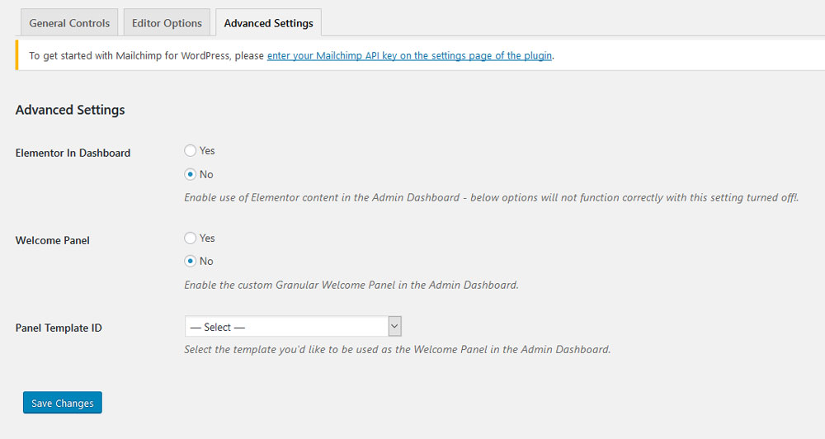Image resolution: width=825 pixels, height=439 pixels.
Task: Click the Panel Template ID field label
Action: [x=59, y=328]
